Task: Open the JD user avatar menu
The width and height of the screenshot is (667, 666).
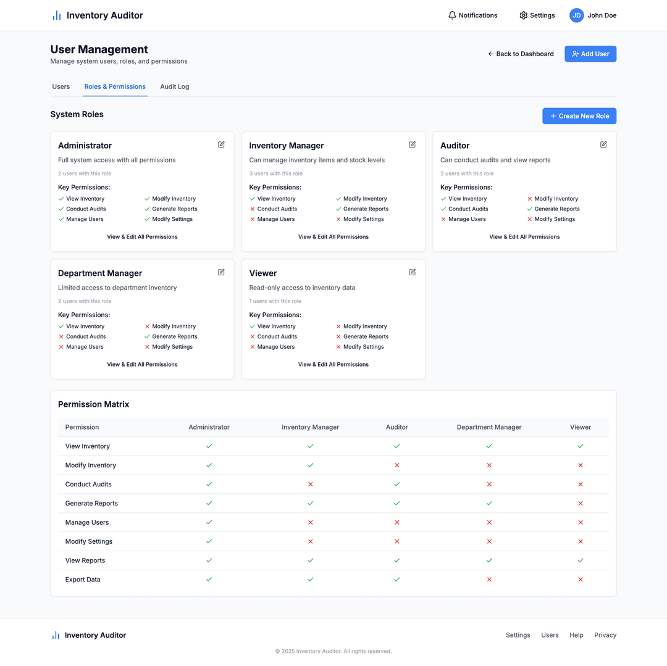Action: (576, 15)
